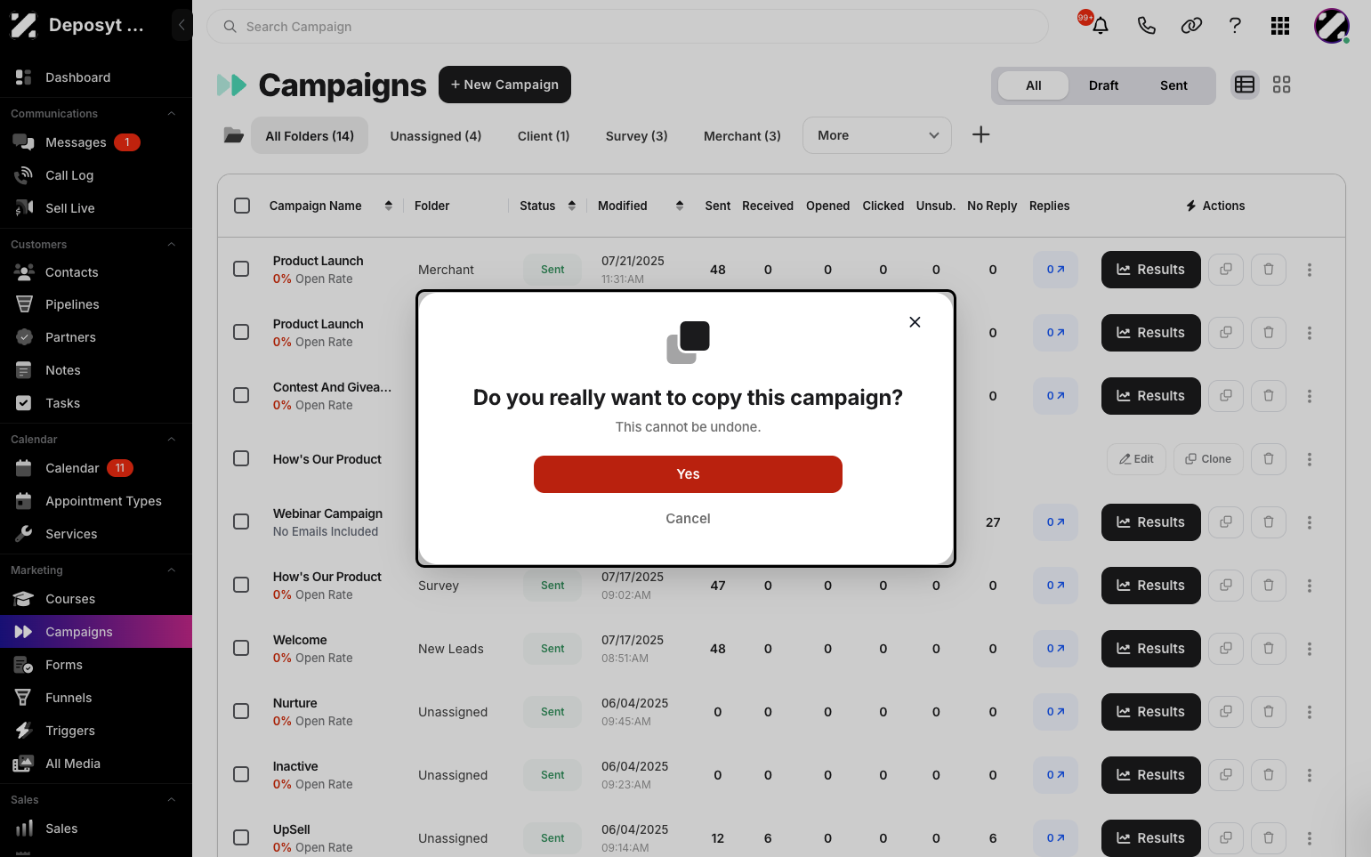Collapse the sidebar with the chevron
The height and width of the screenshot is (857, 1371).
(181, 25)
